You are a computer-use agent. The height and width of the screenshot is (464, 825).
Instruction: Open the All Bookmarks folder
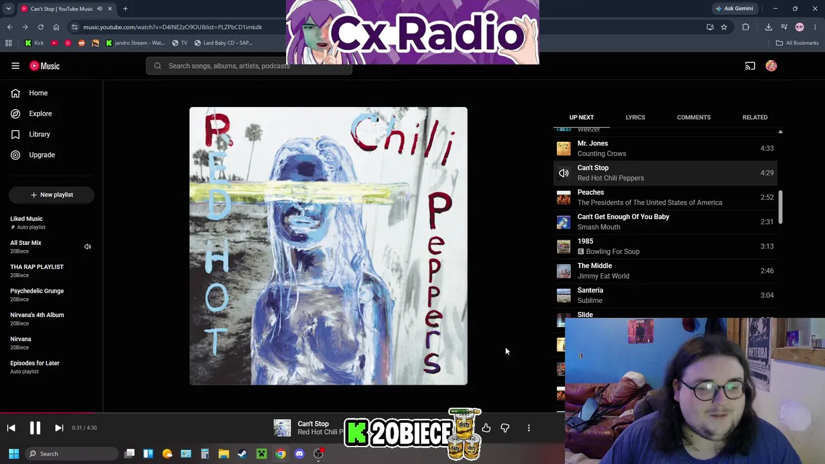coord(797,43)
